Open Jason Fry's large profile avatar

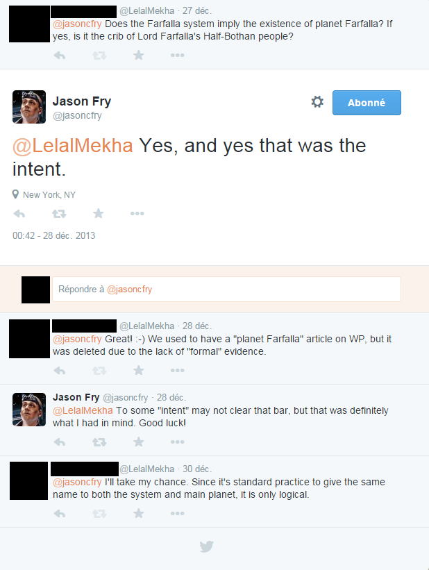[x=29, y=107]
